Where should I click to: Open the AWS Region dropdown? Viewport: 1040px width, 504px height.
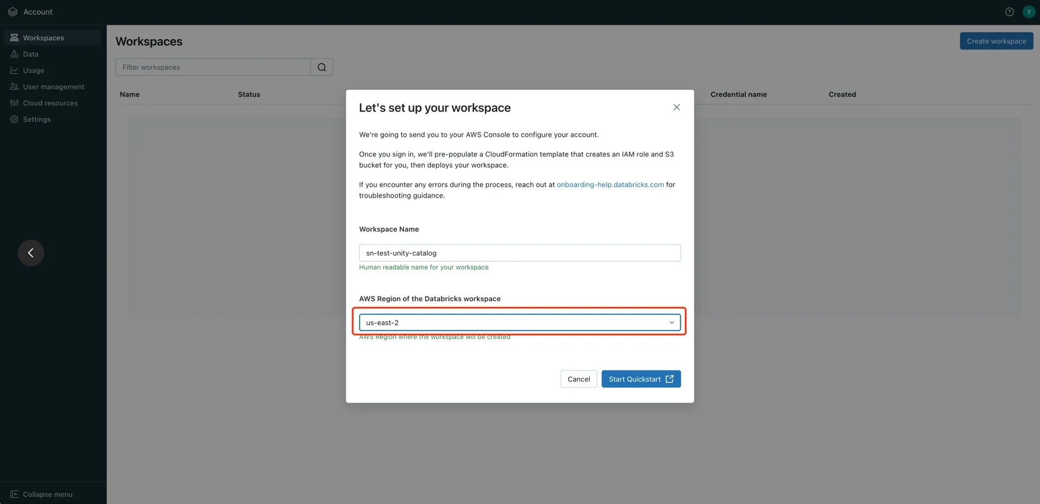520,323
